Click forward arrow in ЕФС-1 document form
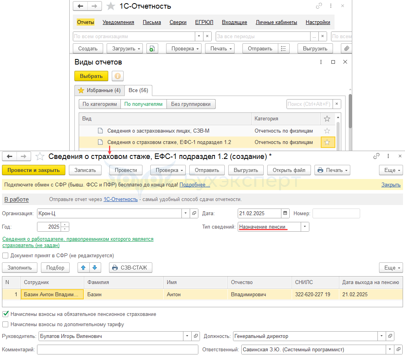405x358 pixels. pos(24,157)
